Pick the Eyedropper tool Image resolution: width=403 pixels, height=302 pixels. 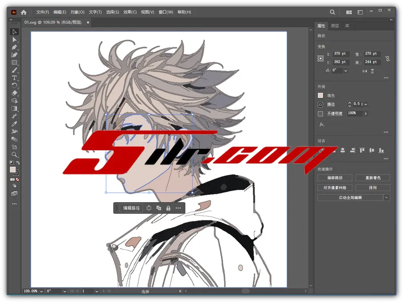point(15,124)
